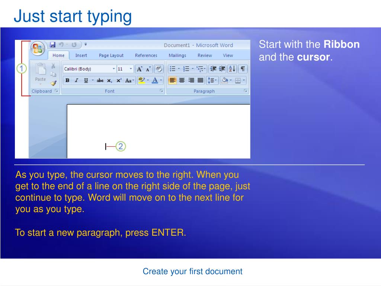Screen dimensions: 381x286
Task: Open Customize Quick Access Toolbar arrow
Action: pyautogui.click(x=86, y=45)
